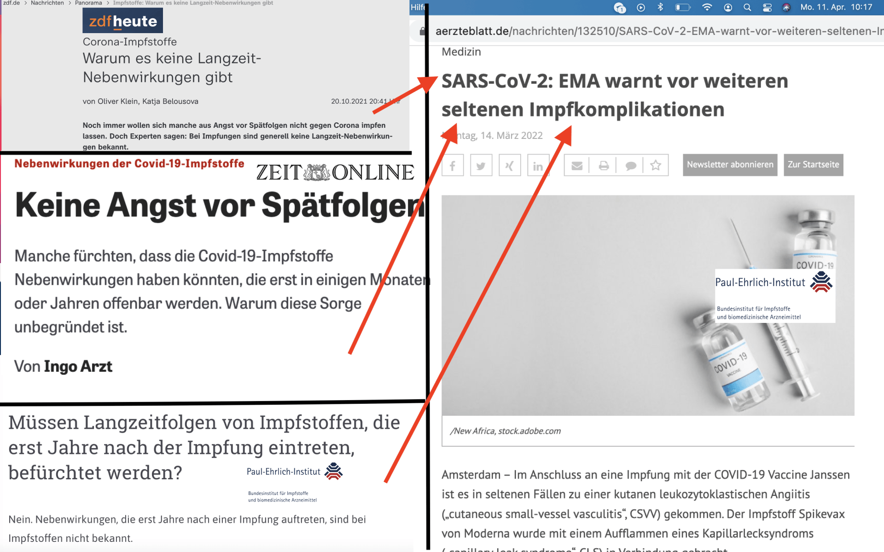Screen dimensions: 884x552
Task: Click Impfstoffe breadcrumb entry
Action: (193, 3)
